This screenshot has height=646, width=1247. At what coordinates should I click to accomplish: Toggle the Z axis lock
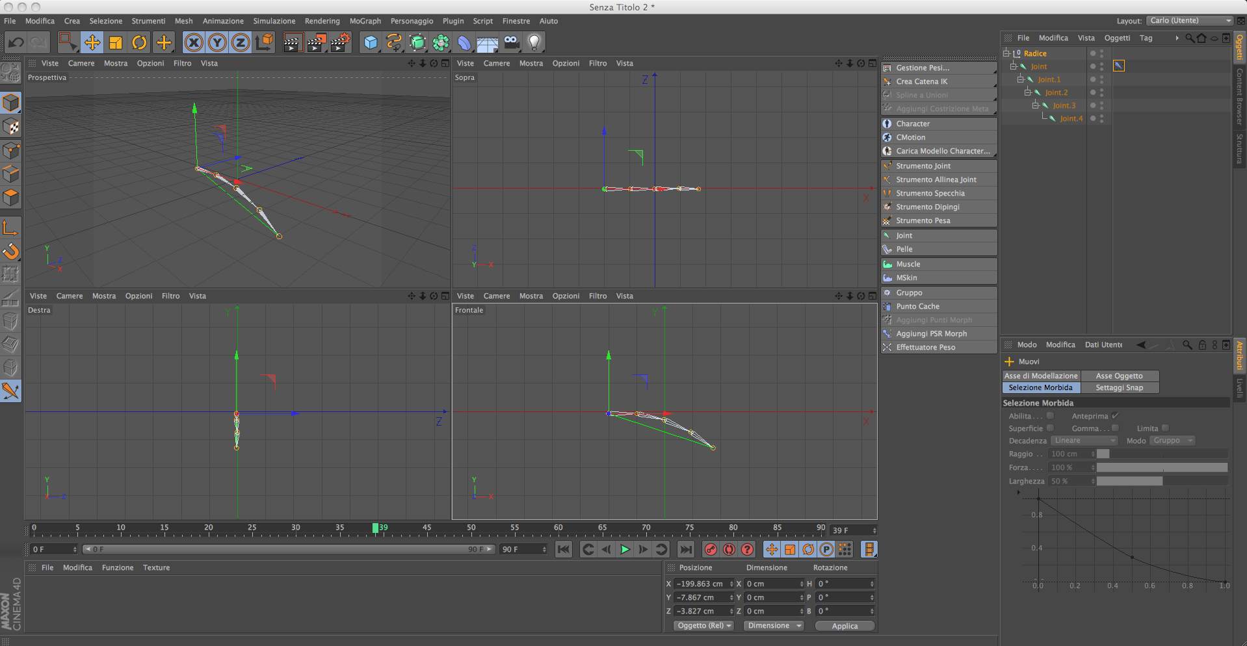(240, 43)
